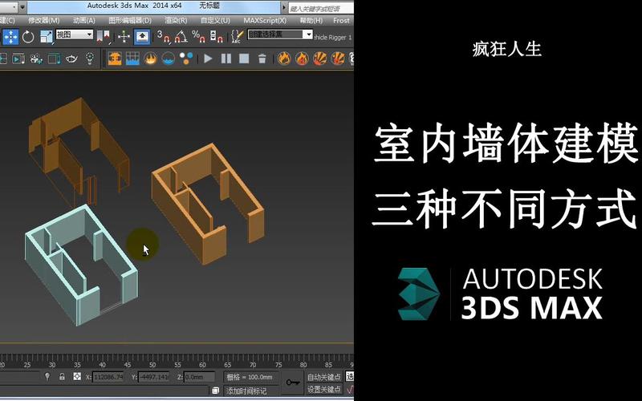Click the small square icon beside 添加时间标记
The height and width of the screenshot is (401, 642).
[x=216, y=391]
